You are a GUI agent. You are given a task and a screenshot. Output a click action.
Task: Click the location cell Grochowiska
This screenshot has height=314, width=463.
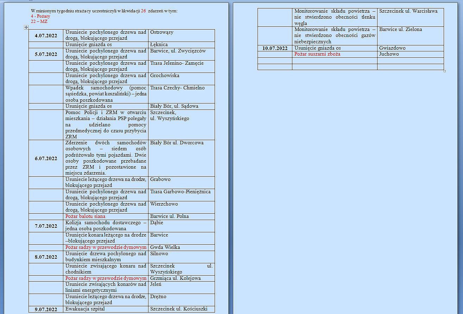click(x=181, y=79)
